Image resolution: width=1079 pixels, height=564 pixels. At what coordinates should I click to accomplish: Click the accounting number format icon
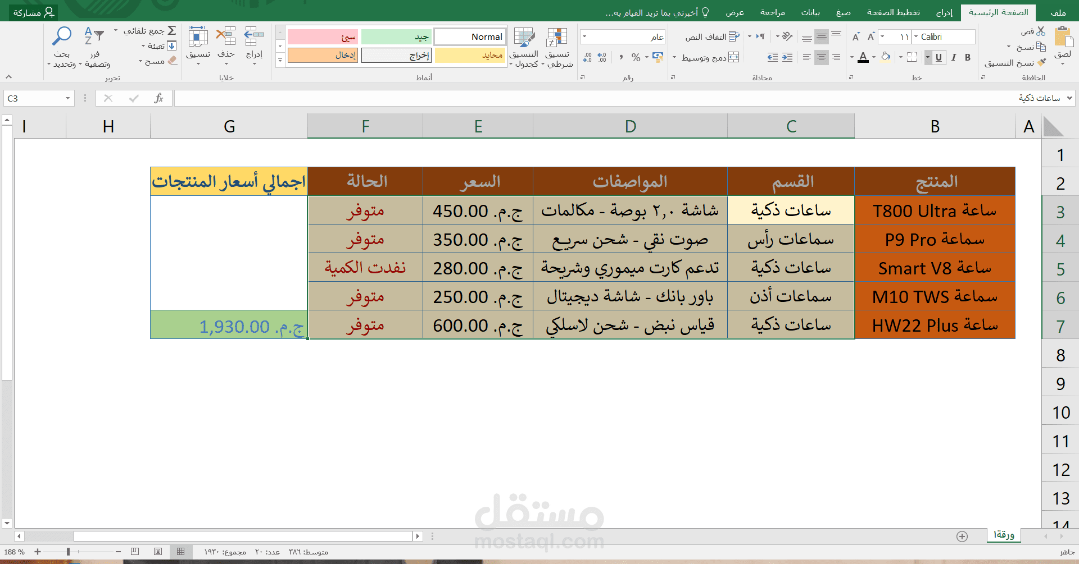658,57
